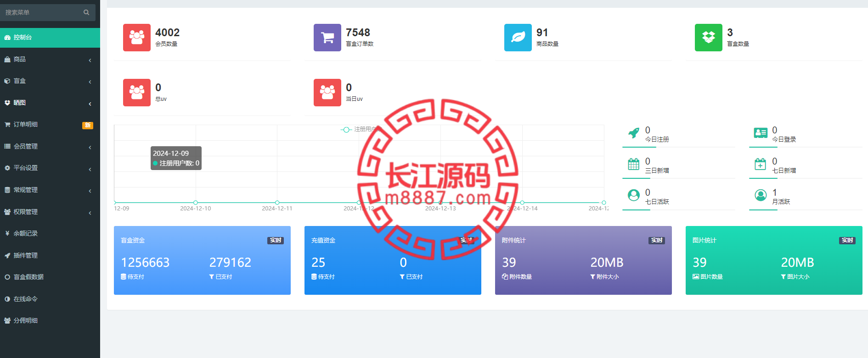Viewport: 868px width, 358px height.
Task: Click the 平台设置 gear icon
Action: pyautogui.click(x=7, y=168)
